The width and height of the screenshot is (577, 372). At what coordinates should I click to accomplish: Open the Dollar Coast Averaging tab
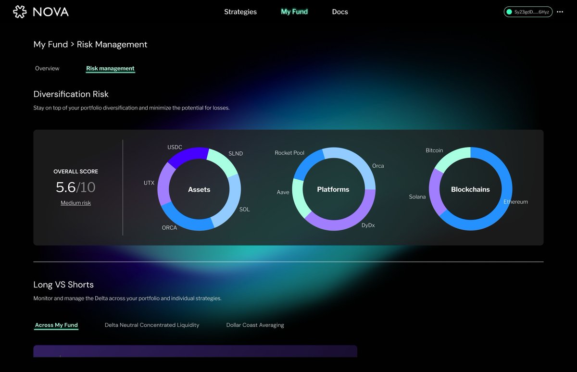pyautogui.click(x=255, y=325)
